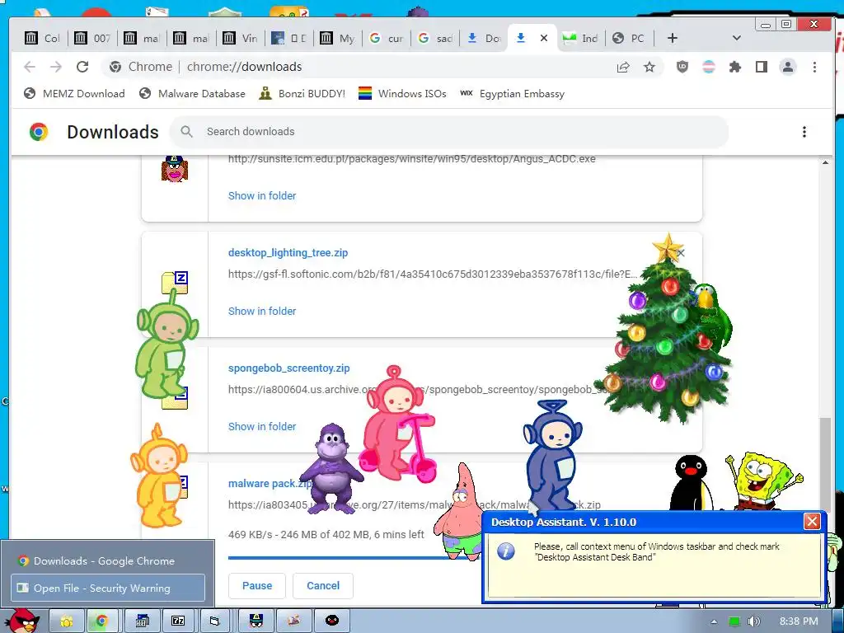Image resolution: width=844 pixels, height=633 pixels.
Task: Click the volume speaker tray icon
Action: (753, 621)
